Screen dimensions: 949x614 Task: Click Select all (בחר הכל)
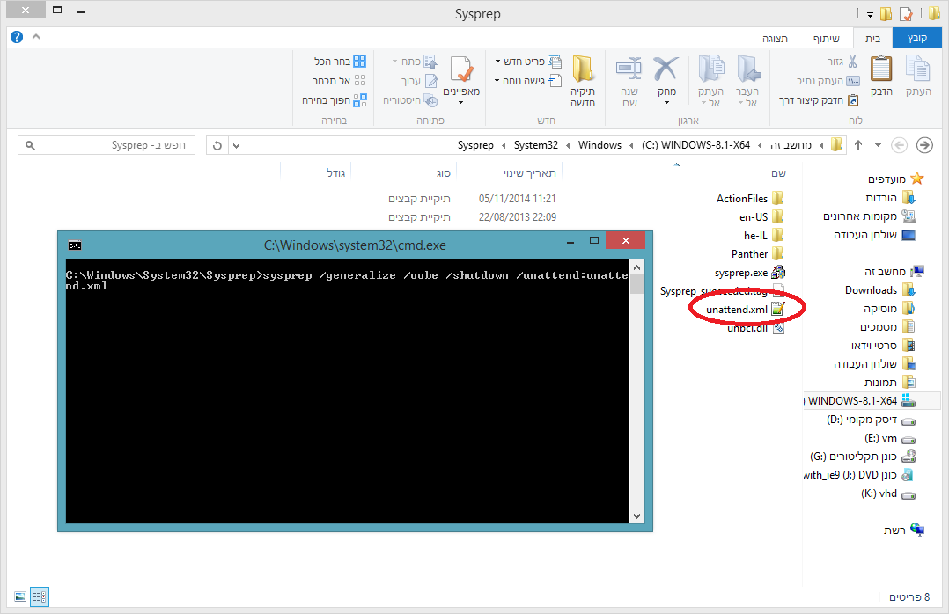pyautogui.click(x=340, y=61)
